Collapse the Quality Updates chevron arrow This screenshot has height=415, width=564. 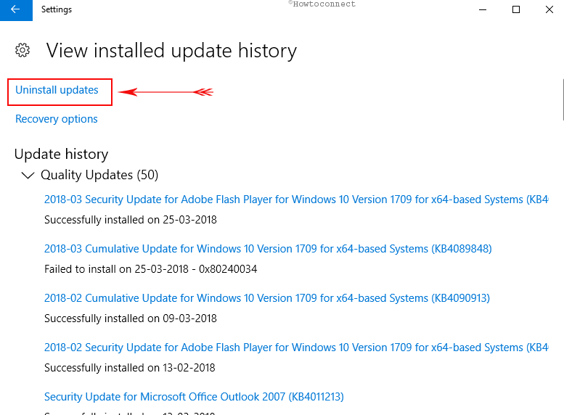pos(28,175)
